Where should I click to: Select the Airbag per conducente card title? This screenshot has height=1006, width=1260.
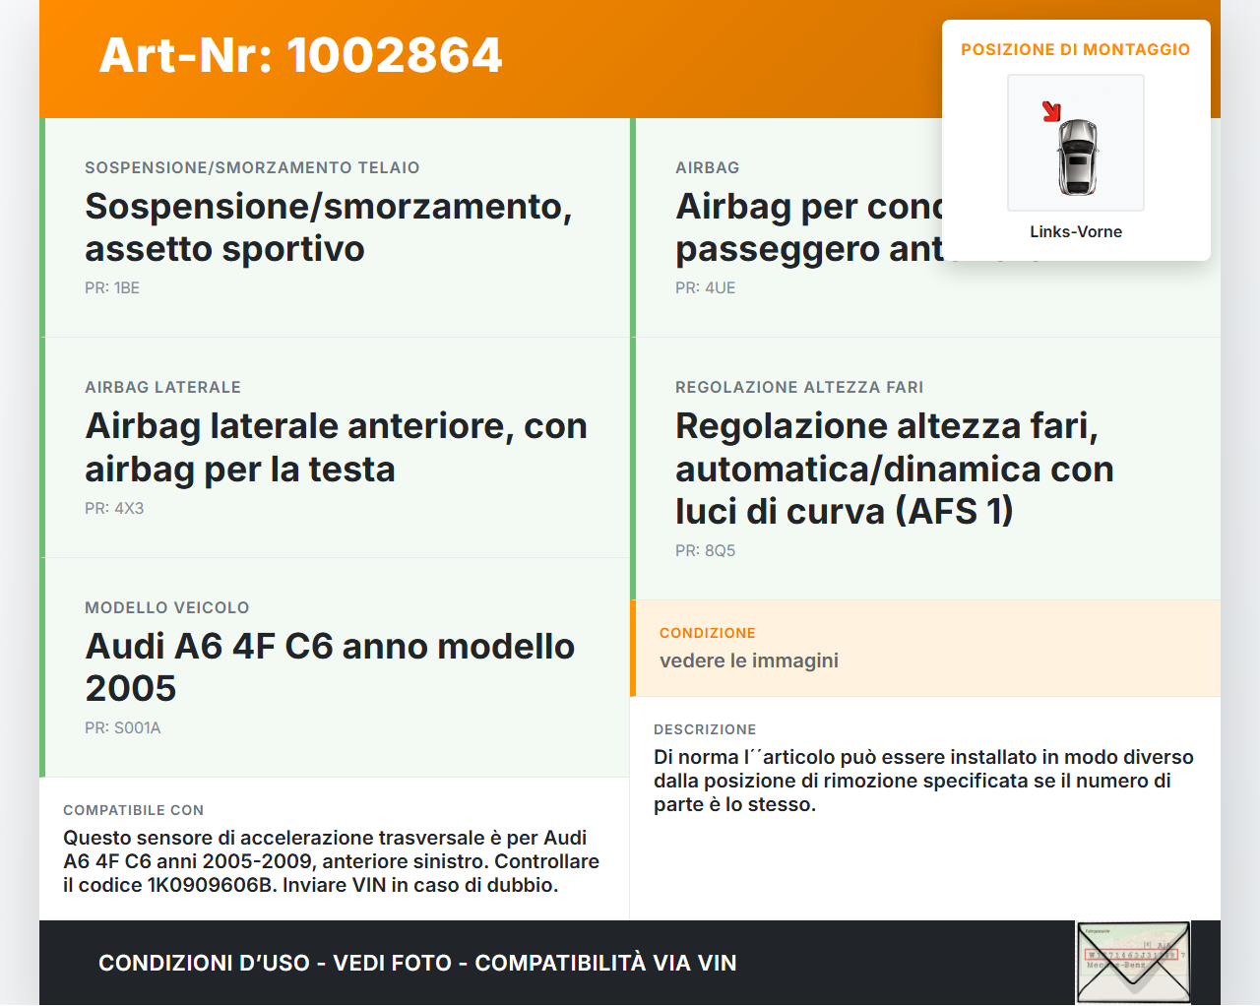(x=807, y=227)
